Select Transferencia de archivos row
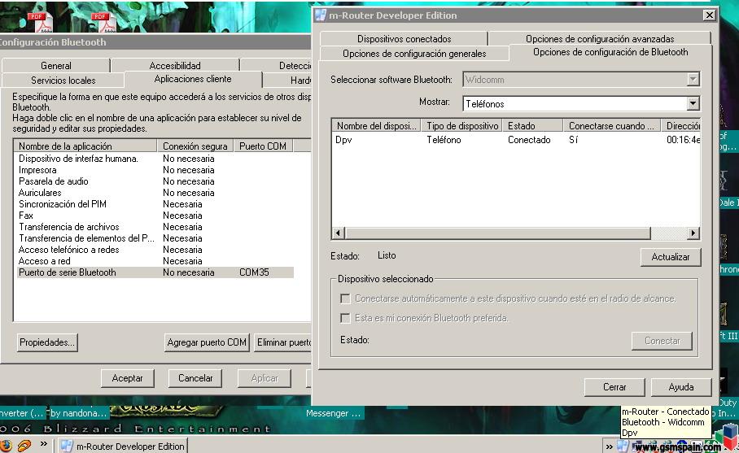739x453 pixels. [x=155, y=227]
